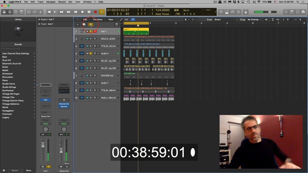Click the red Record button
This screenshot has width=308, height=173.
click(95, 12)
